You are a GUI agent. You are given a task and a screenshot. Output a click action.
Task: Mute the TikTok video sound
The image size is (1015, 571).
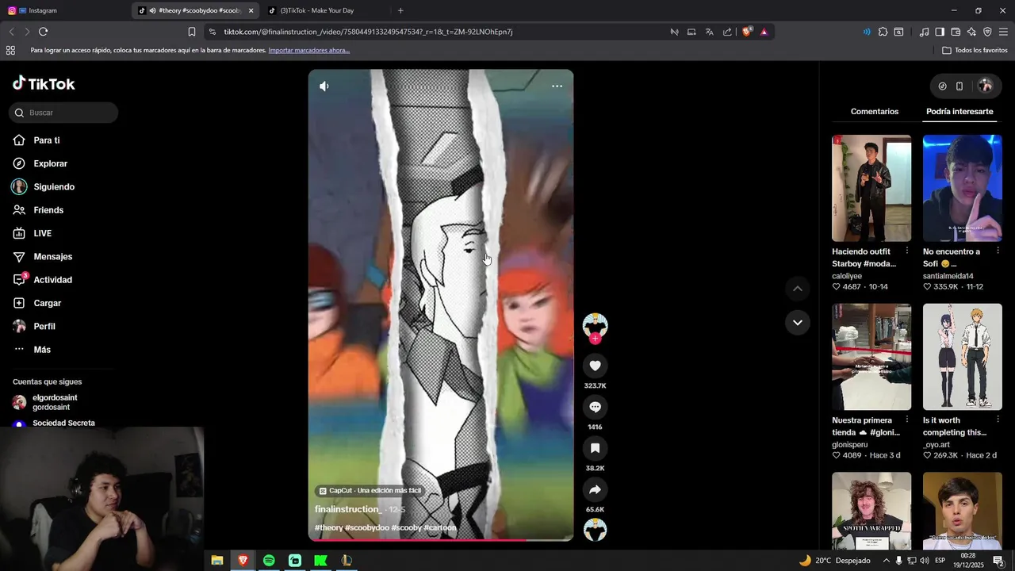coord(324,86)
